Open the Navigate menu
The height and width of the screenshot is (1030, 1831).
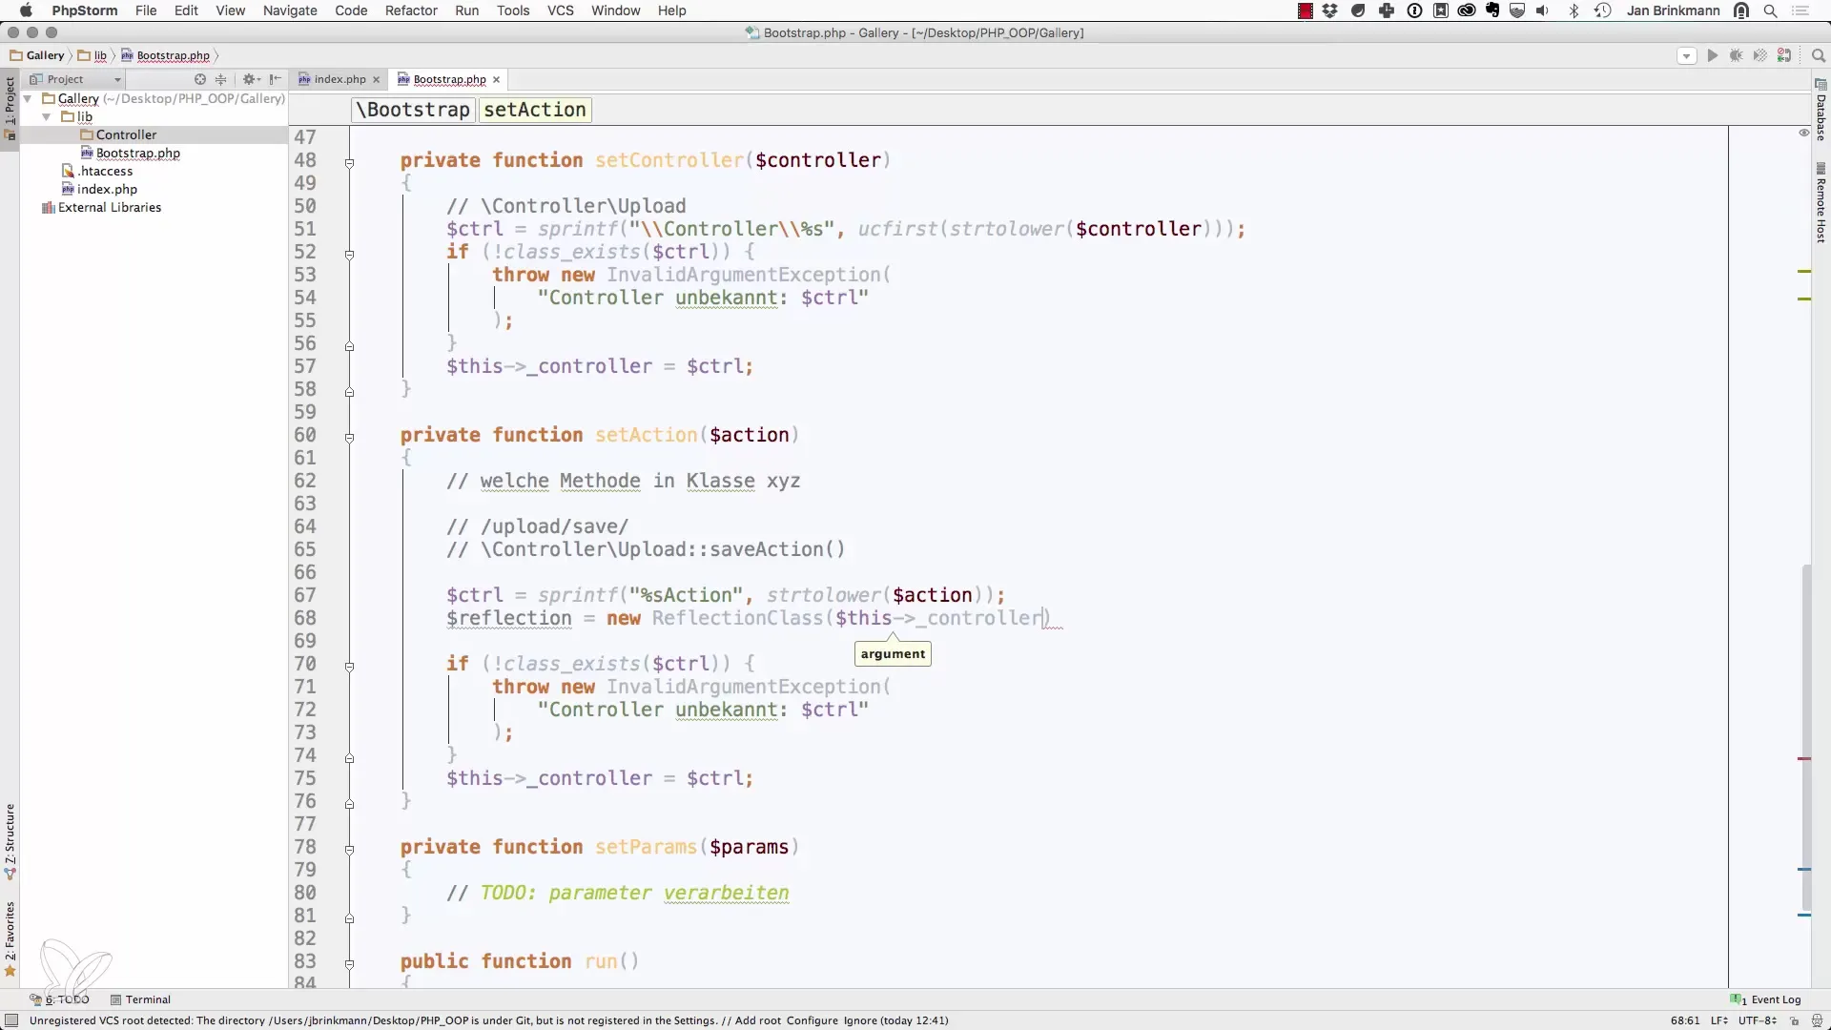pyautogui.click(x=290, y=10)
